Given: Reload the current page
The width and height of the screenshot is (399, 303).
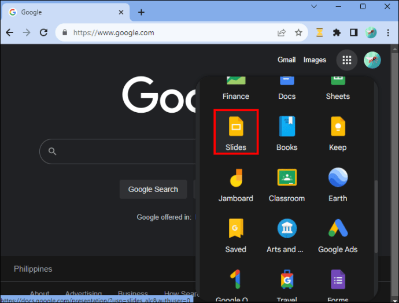Looking at the screenshot, I should coord(43,32).
